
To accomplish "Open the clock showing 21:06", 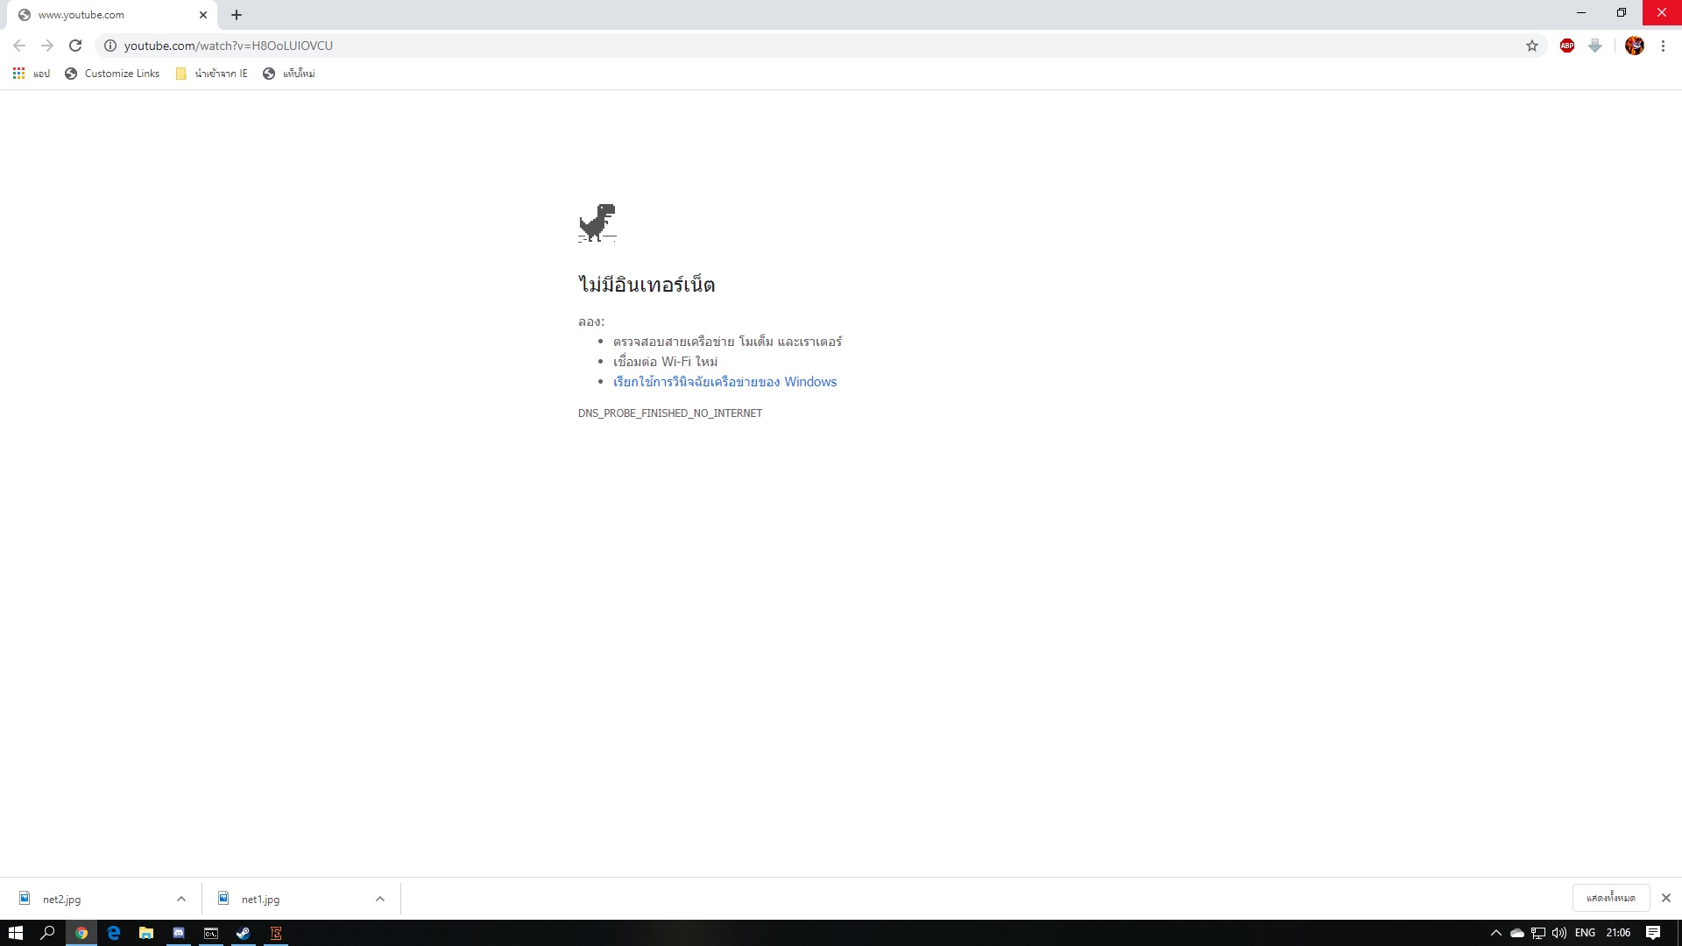I will (1618, 933).
